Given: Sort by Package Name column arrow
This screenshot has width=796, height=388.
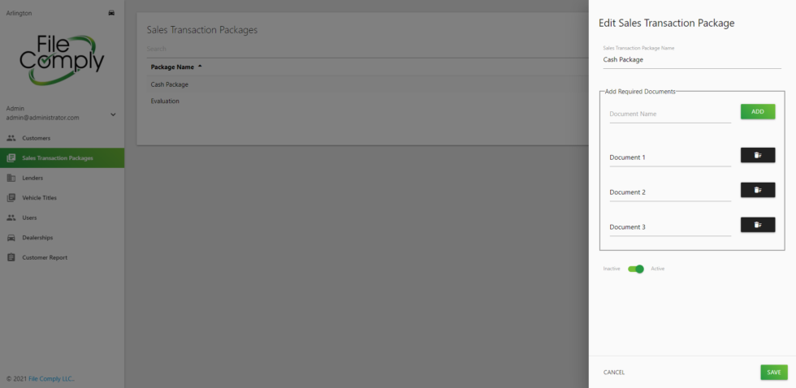Looking at the screenshot, I should [200, 67].
